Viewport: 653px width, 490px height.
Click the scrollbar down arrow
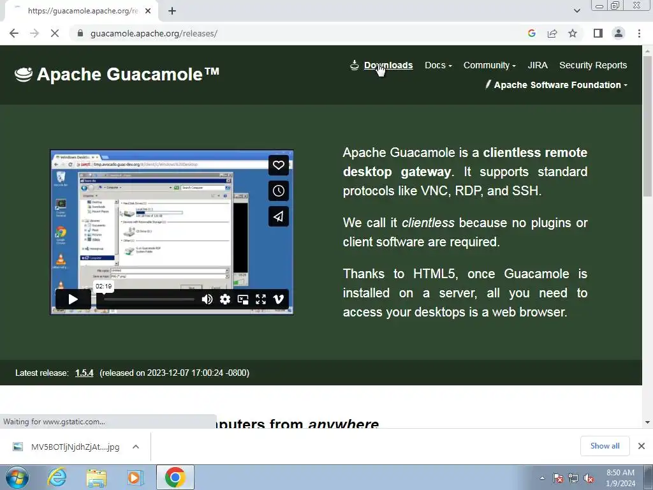click(647, 422)
